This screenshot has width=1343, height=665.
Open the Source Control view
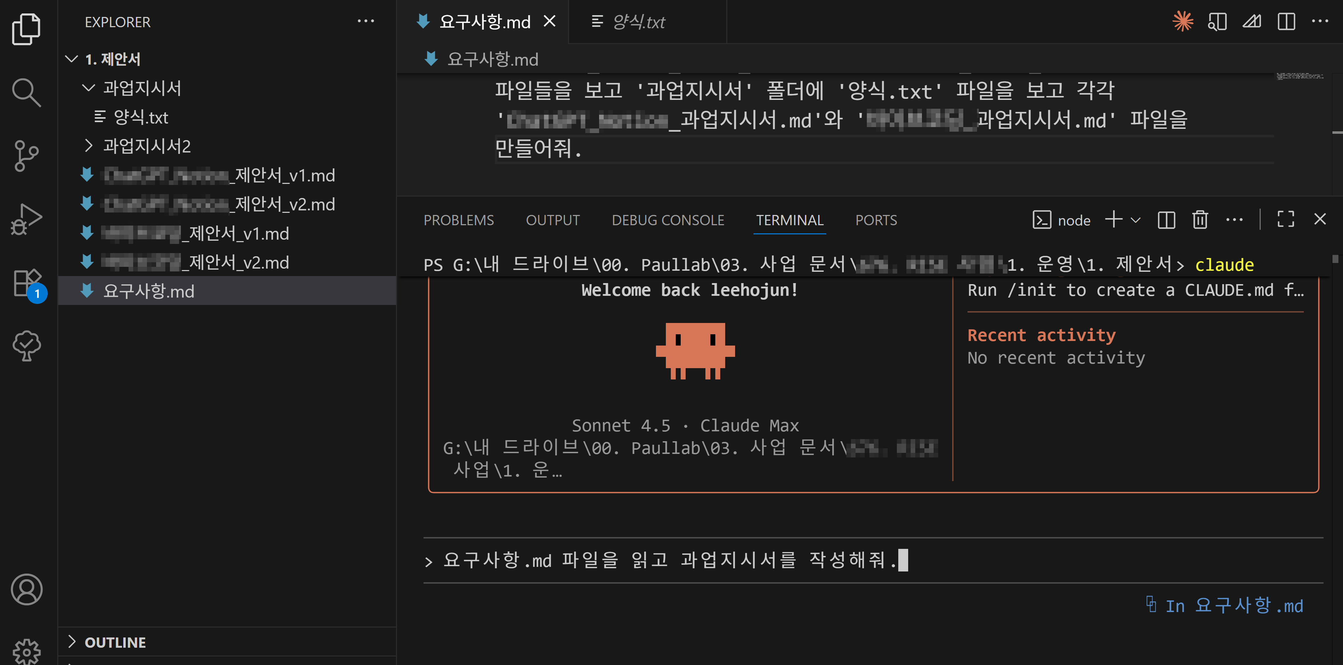click(26, 155)
